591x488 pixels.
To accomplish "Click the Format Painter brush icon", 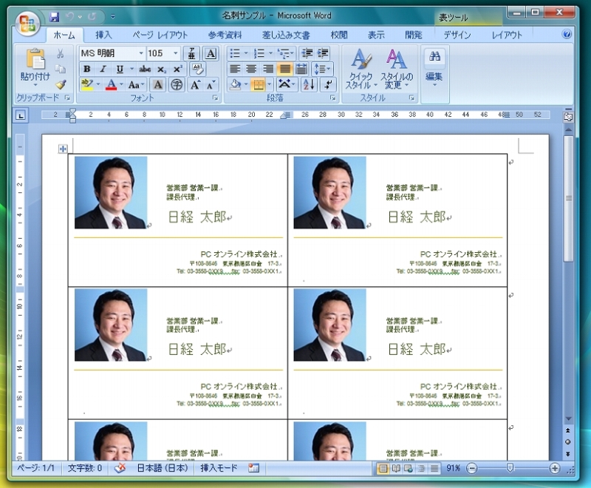I will (x=61, y=84).
